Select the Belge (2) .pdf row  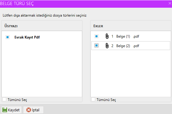(131, 46)
